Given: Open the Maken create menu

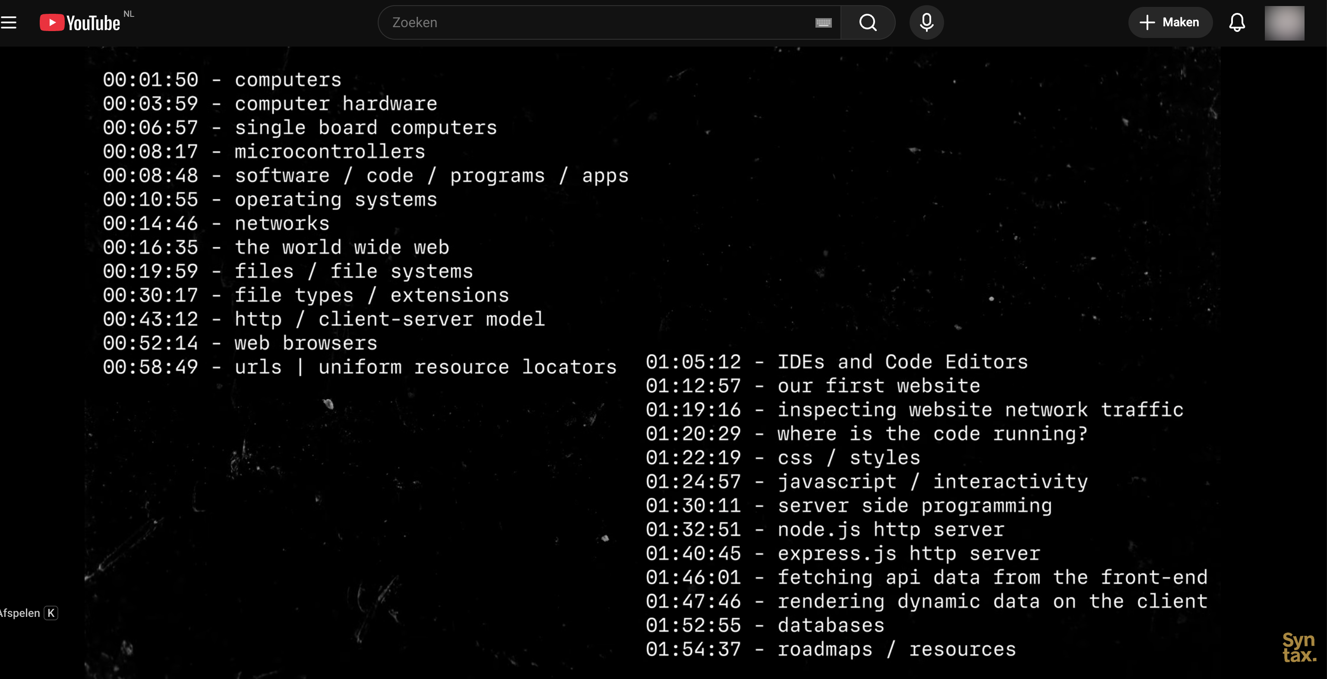Looking at the screenshot, I should click(1170, 23).
